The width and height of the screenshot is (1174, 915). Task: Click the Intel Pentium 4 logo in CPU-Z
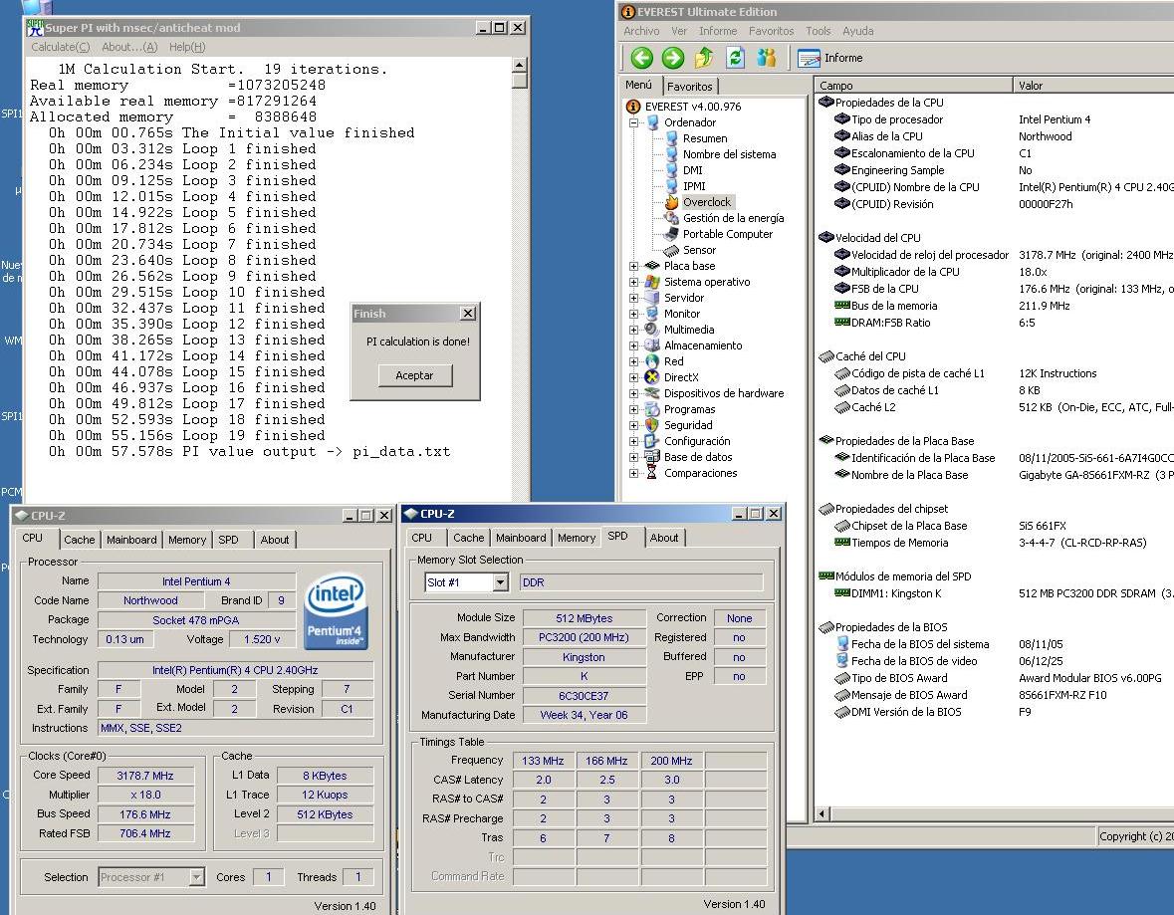pos(337,610)
